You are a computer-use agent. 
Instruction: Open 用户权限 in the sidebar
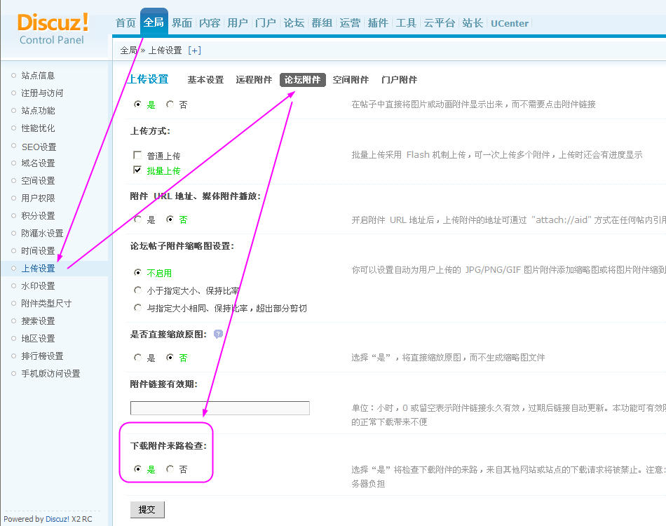(x=39, y=198)
